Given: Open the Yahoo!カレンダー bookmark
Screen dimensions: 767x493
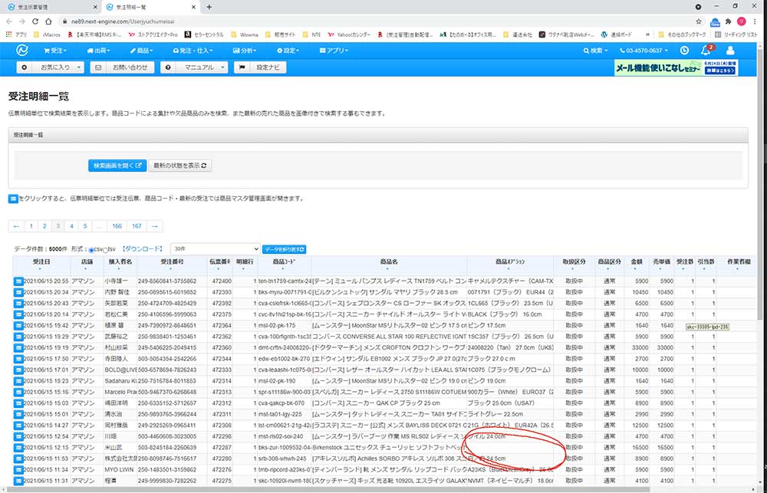Looking at the screenshot, I should (349, 35).
